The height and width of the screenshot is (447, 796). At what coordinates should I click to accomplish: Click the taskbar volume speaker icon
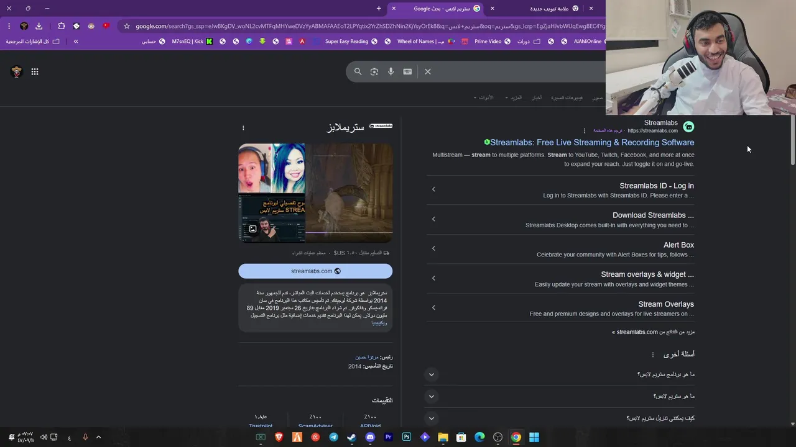[44, 437]
